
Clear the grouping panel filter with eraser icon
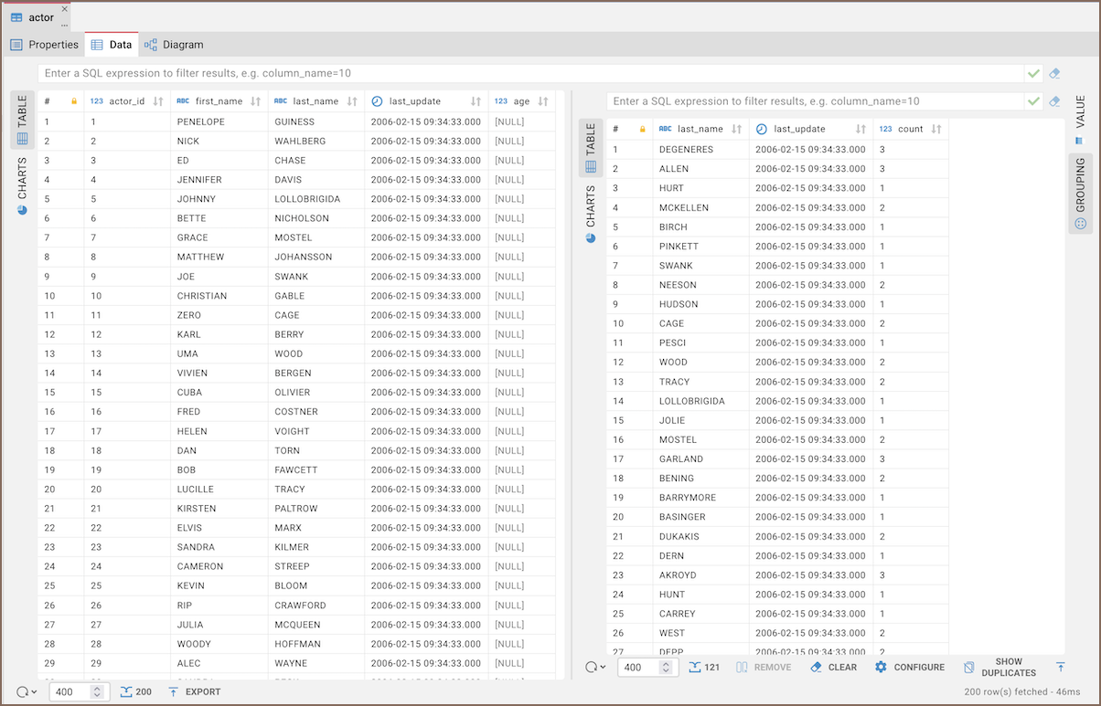click(x=1054, y=101)
